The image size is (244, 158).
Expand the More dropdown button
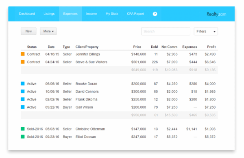pyautogui.click(x=48, y=31)
